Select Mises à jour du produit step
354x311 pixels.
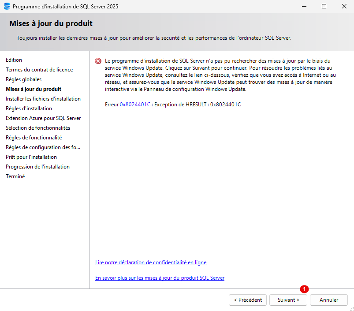click(34, 89)
